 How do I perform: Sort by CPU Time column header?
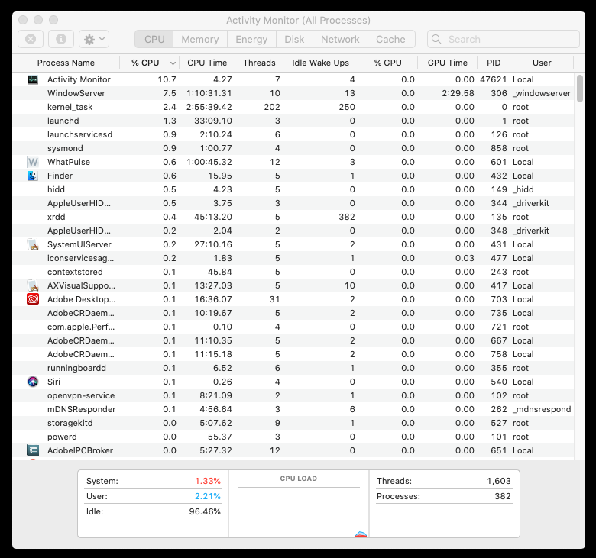click(x=207, y=63)
